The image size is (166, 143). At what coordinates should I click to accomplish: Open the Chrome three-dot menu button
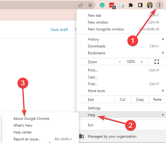pyautogui.click(x=159, y=5)
